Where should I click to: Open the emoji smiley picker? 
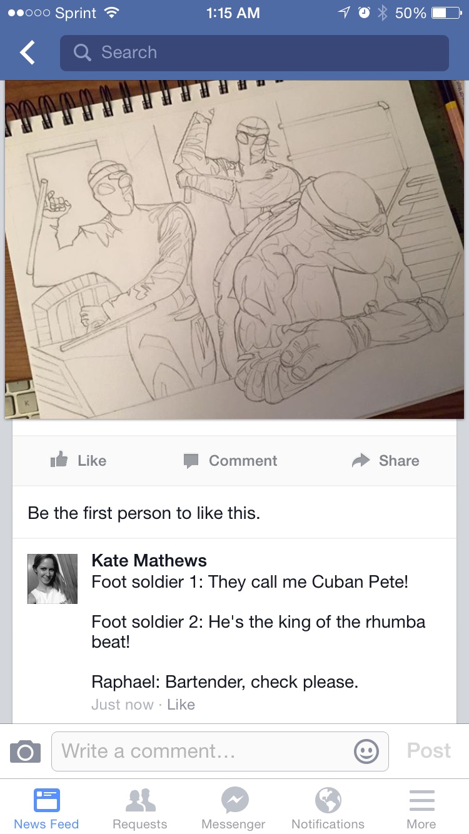click(366, 751)
